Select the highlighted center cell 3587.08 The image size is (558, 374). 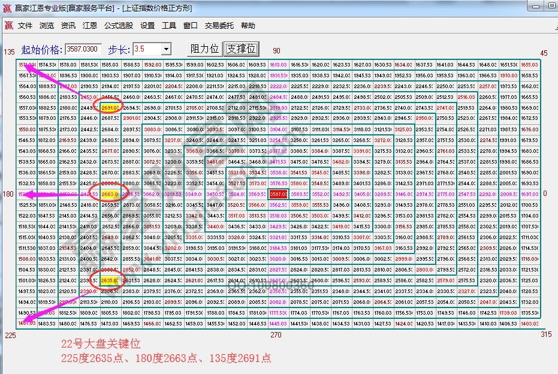pos(278,194)
